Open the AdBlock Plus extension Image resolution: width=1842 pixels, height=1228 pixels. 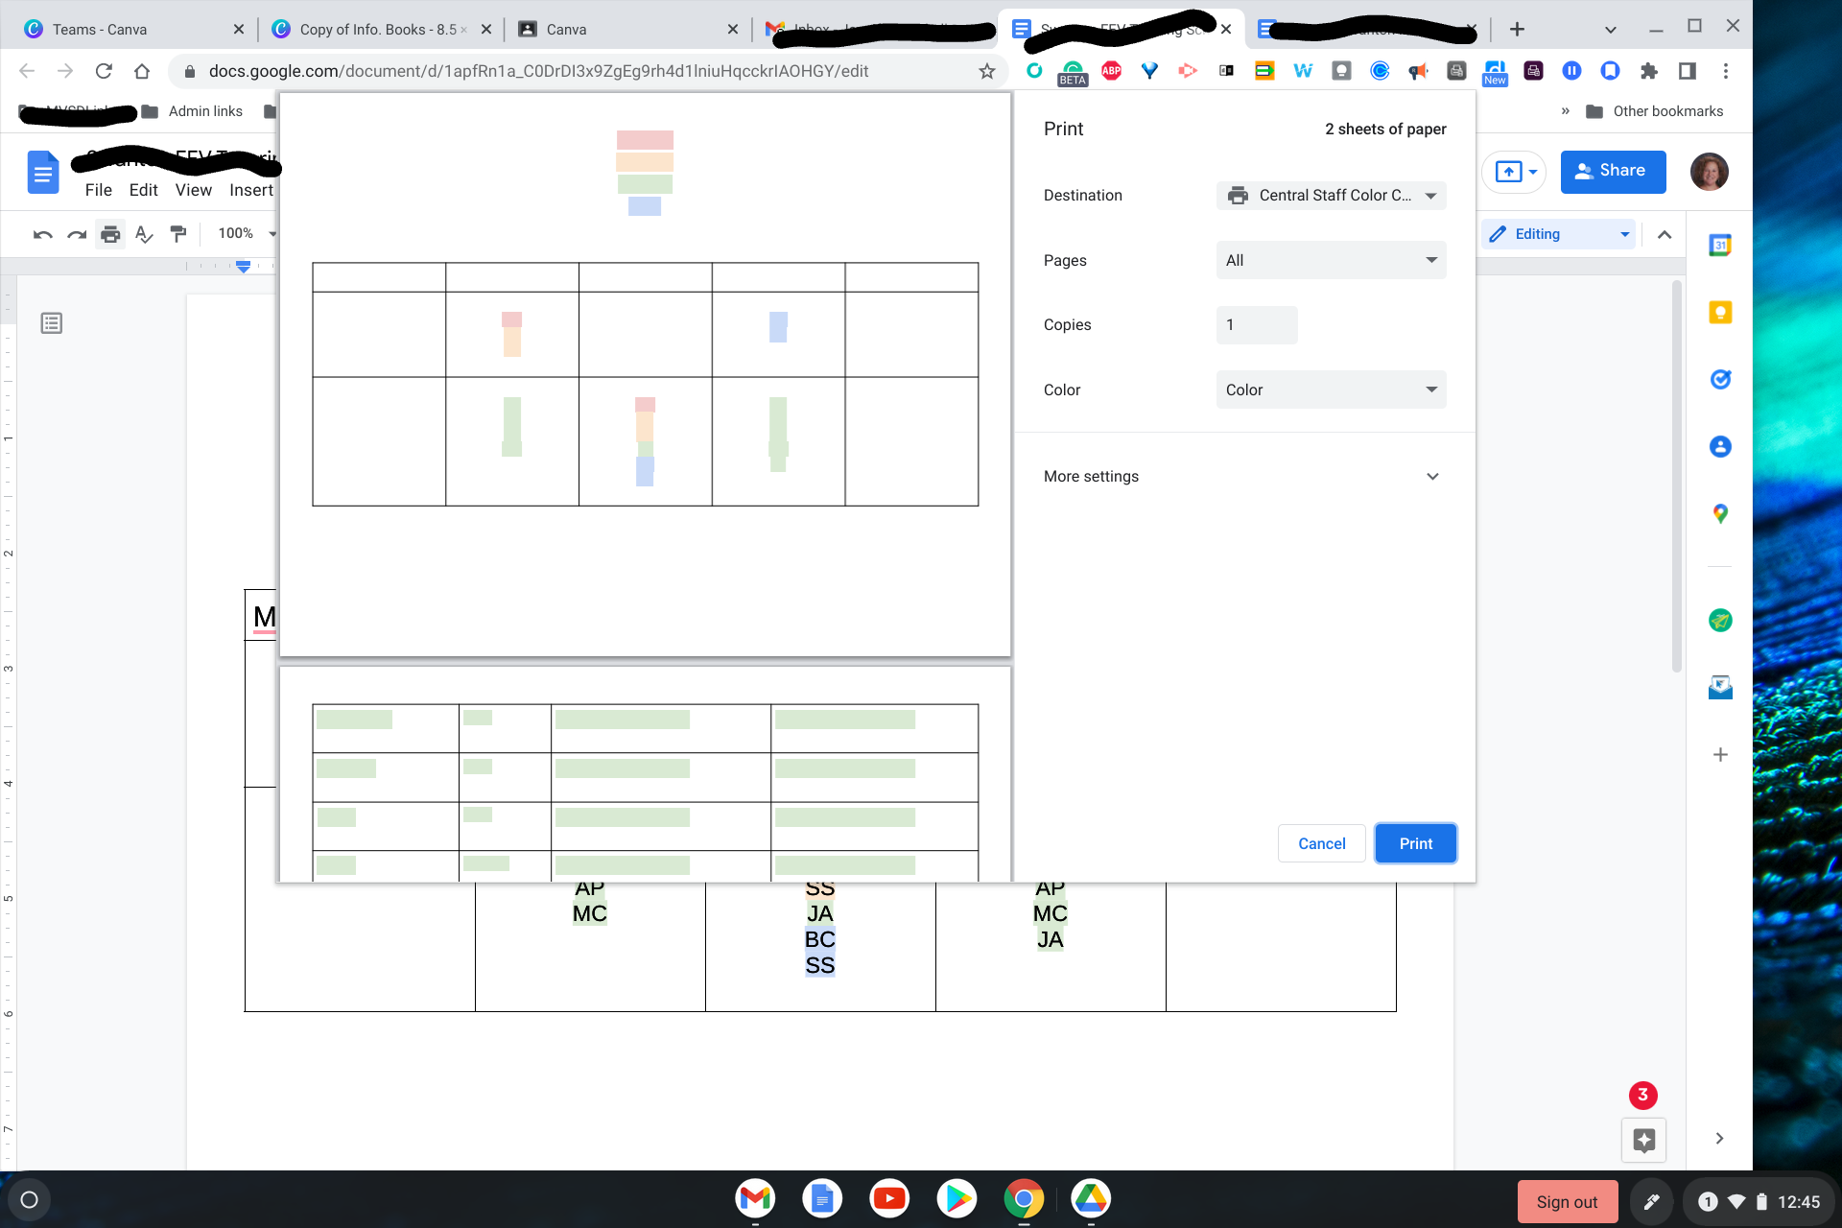(x=1111, y=71)
